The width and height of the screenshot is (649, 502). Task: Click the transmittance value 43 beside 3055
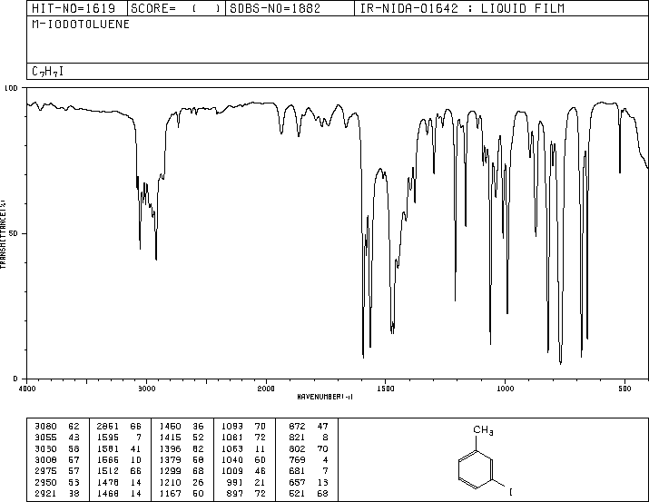(74, 438)
